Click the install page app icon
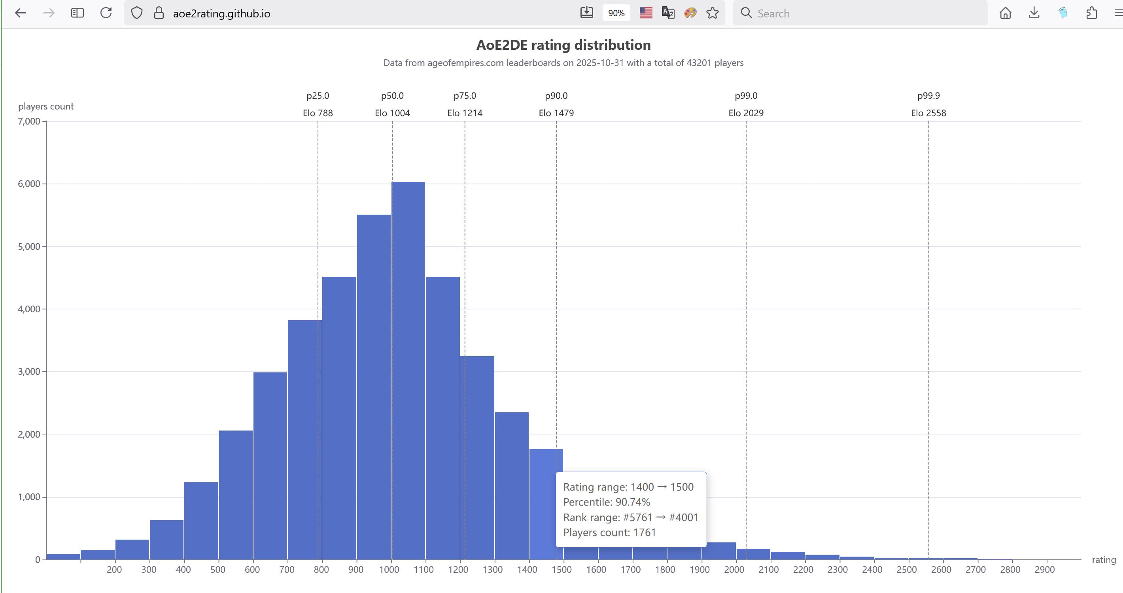Screen dimensions: 1123x593 587,13
